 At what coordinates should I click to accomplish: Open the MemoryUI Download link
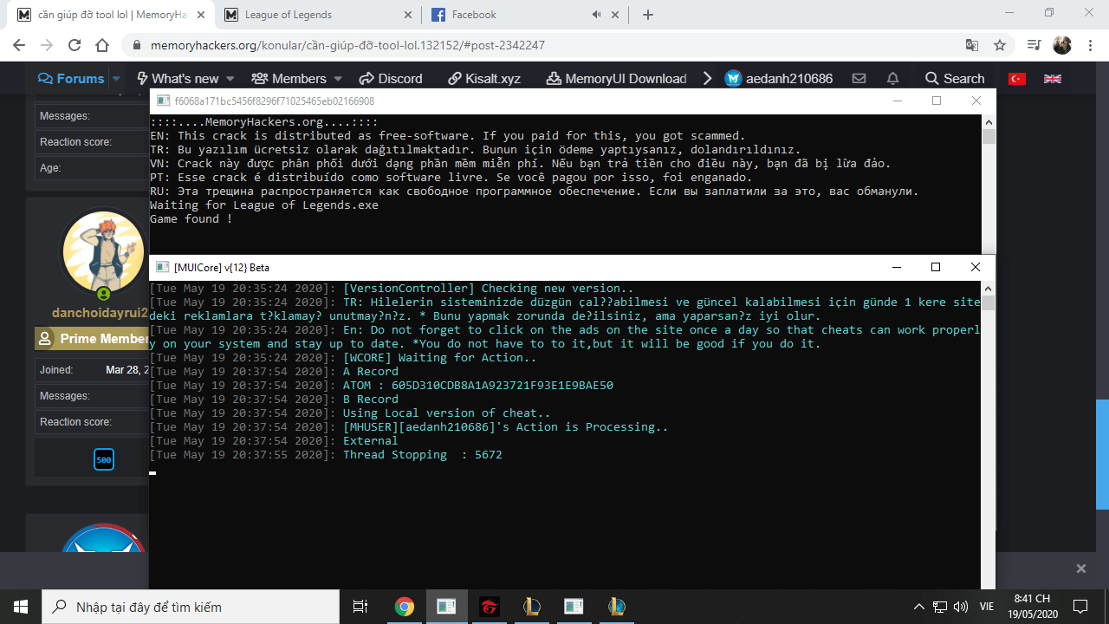(x=617, y=79)
